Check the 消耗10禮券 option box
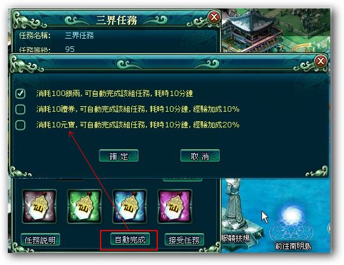 pos(20,109)
